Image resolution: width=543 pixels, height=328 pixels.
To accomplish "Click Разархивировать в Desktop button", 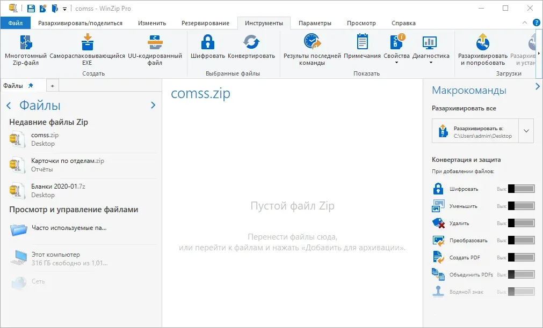I will [475, 131].
